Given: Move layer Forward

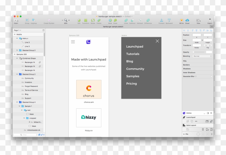Looking at the screenshot, I should pyautogui.click(x=161, y=20).
